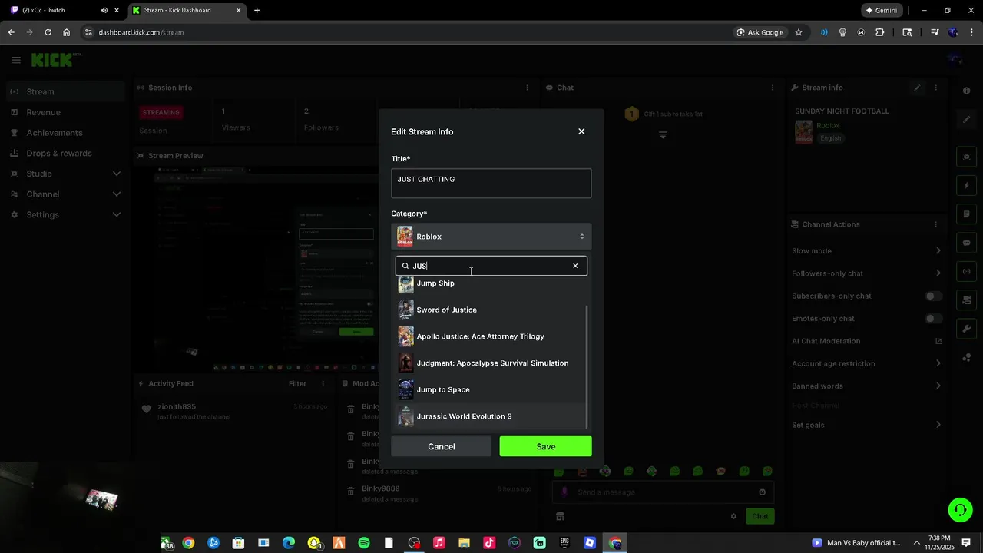Select Jump Ship from category results
Screen dimensions: 983x553
click(x=491, y=283)
